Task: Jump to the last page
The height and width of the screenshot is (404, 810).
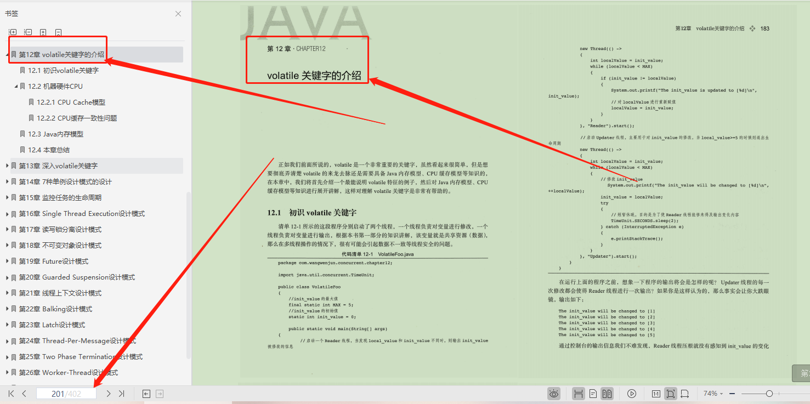Action: [122, 394]
